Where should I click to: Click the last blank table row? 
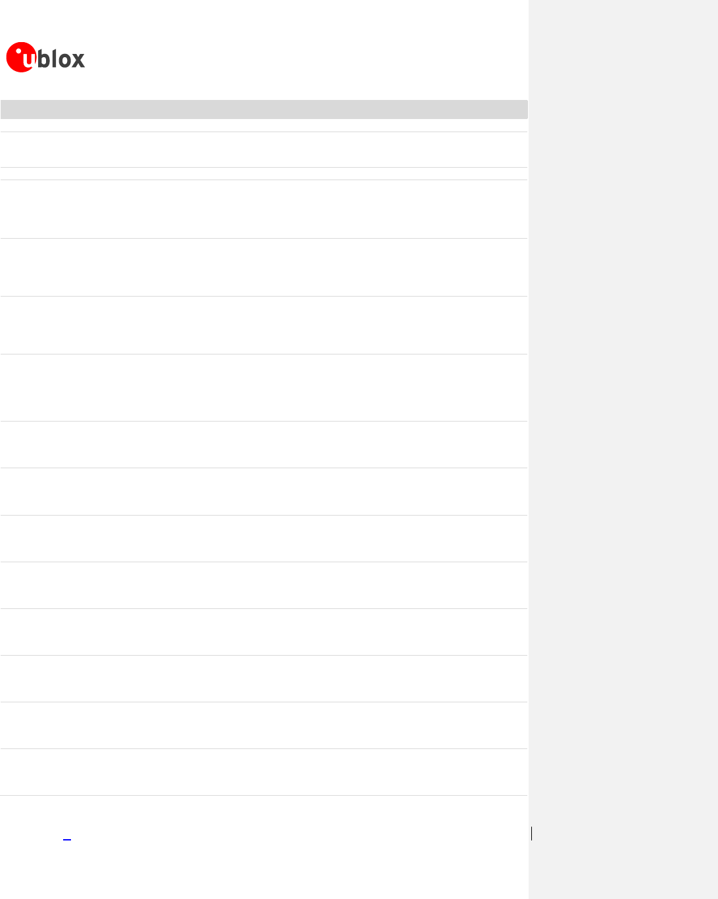pos(264,772)
